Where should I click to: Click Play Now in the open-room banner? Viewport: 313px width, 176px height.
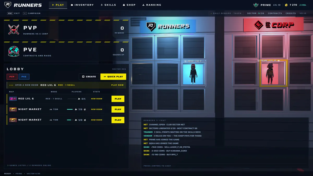pos(117,85)
